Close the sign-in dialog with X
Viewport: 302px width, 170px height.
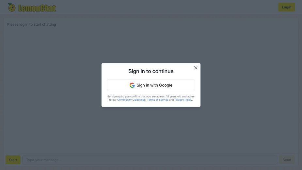[196, 68]
